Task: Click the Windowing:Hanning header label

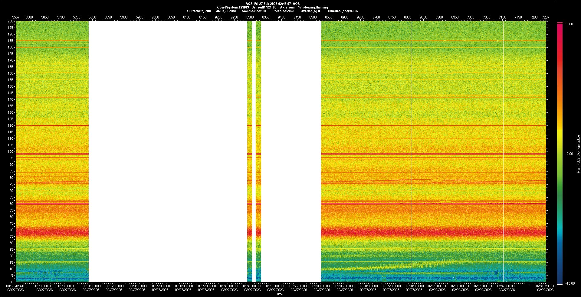Action: tap(313, 7)
